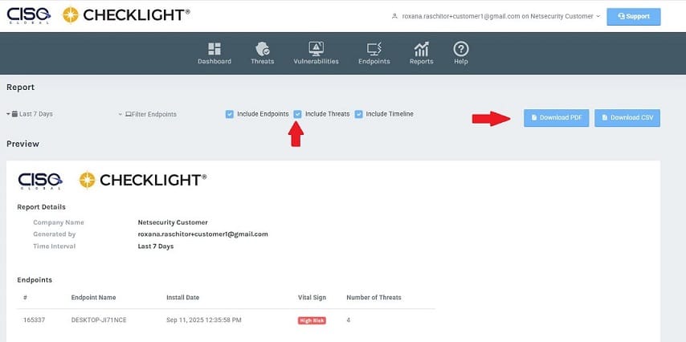Click the Download CSV button
The image size is (686, 342).
[x=627, y=118]
